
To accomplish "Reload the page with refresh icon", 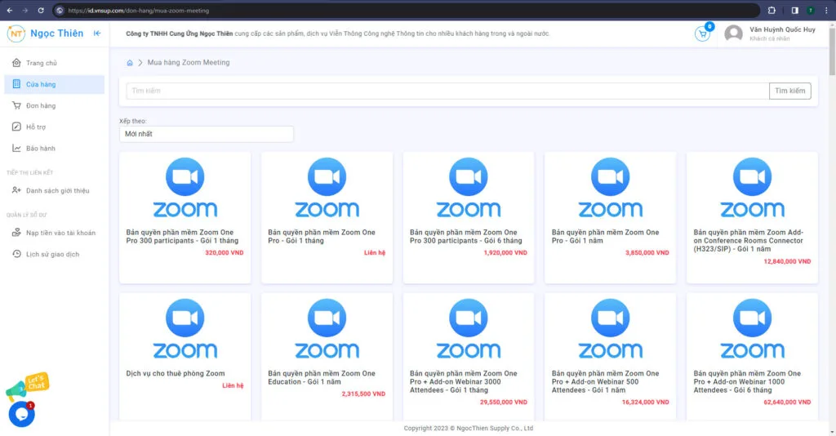I will pos(41,10).
